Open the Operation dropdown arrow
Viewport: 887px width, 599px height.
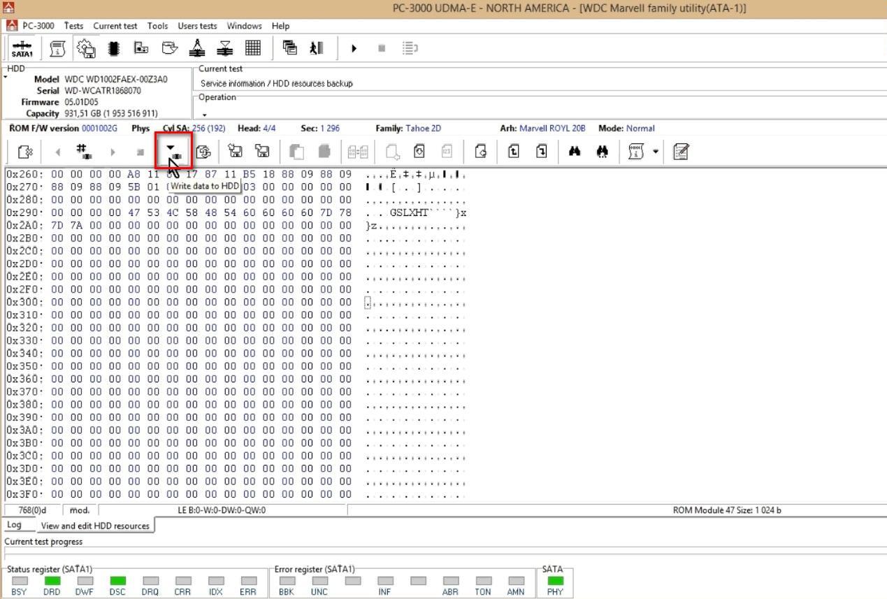click(x=205, y=115)
